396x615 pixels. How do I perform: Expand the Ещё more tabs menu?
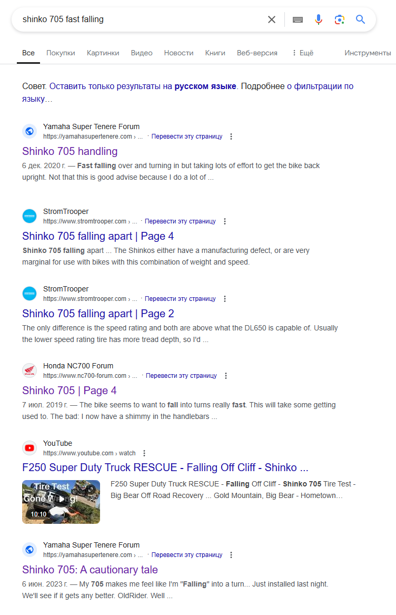(303, 53)
